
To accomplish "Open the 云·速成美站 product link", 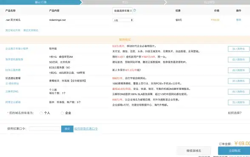I will tap(12, 83).
